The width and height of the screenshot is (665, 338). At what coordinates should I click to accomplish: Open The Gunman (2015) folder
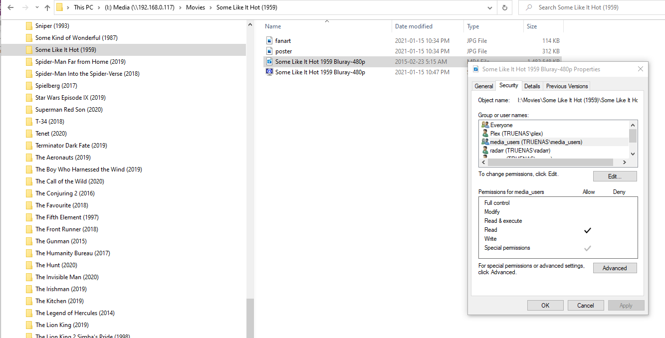point(61,241)
